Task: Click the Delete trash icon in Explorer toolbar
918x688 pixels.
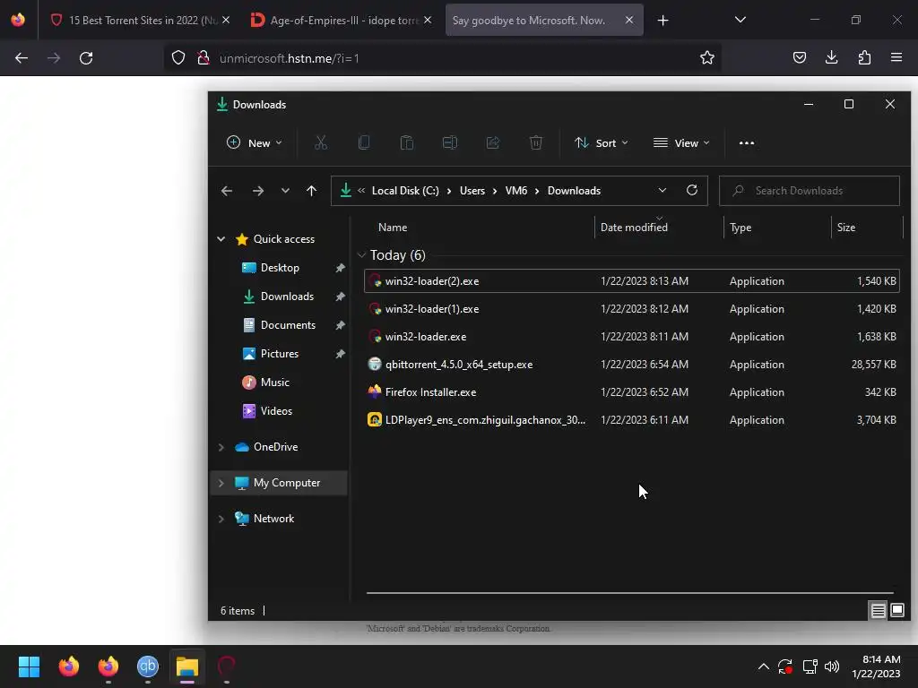Action: (536, 142)
